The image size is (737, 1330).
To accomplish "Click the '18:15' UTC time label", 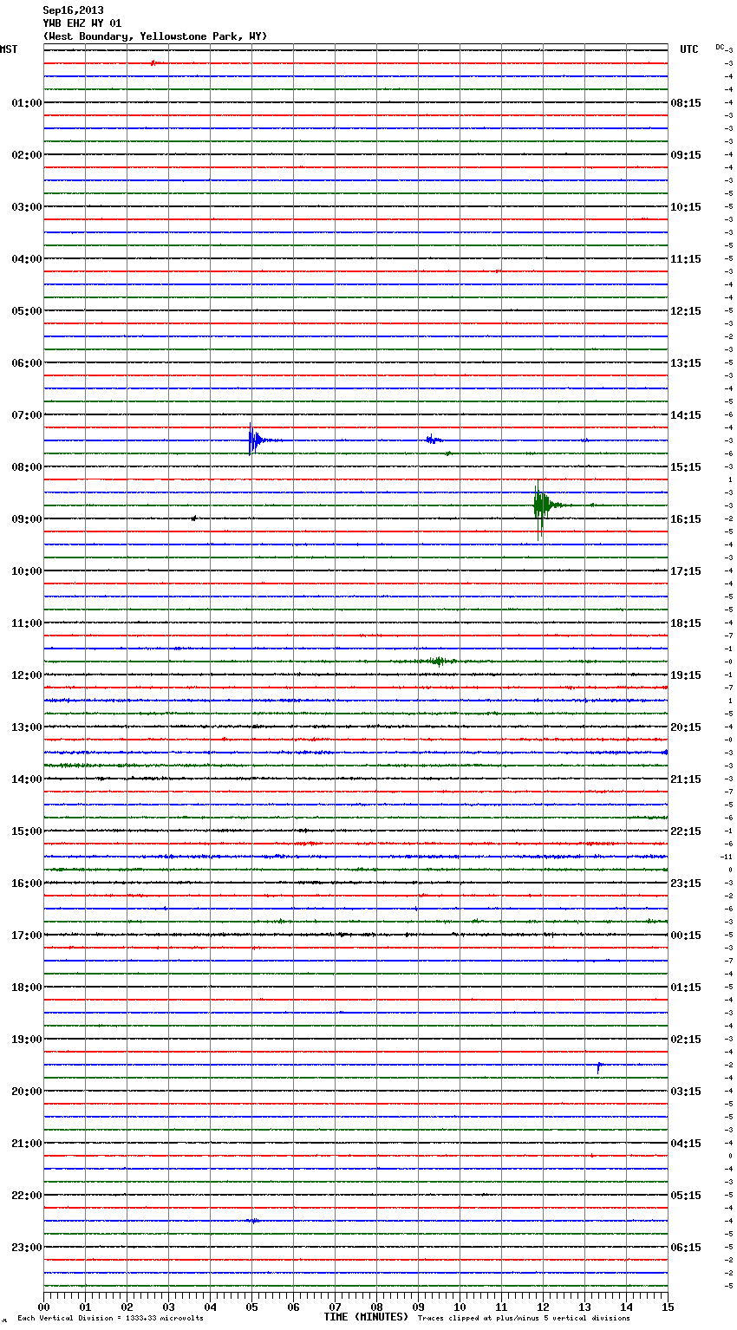I will pyautogui.click(x=686, y=623).
